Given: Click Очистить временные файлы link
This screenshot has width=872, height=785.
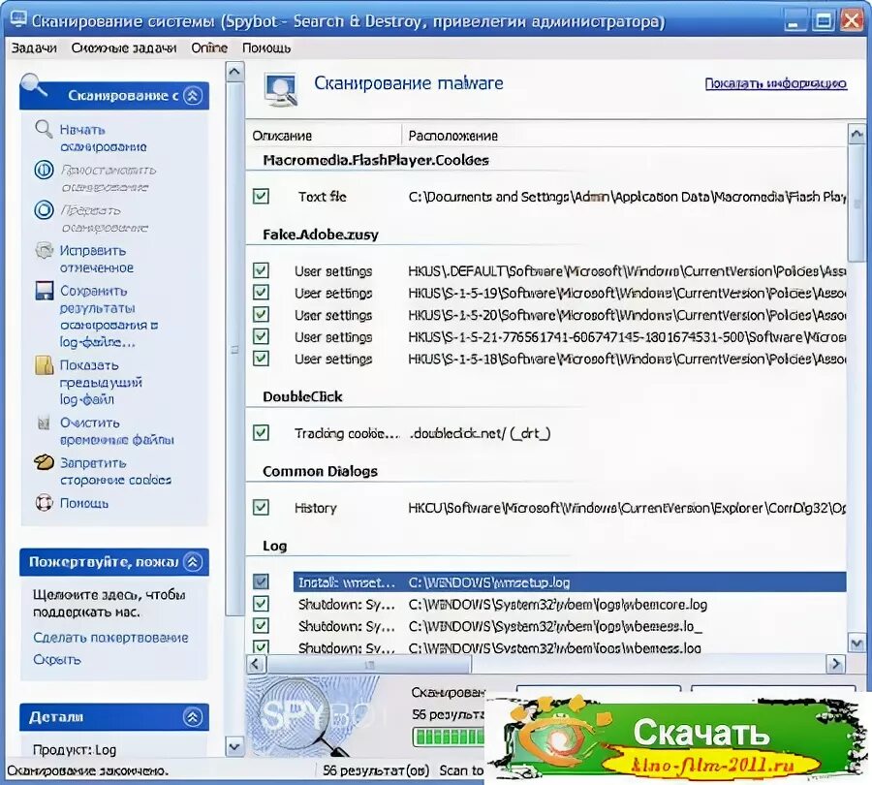Looking at the screenshot, I should (117, 431).
